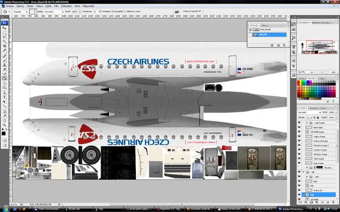340x212 pixels.
Task: Select the Brush tool
Action: click(x=5, y=60)
